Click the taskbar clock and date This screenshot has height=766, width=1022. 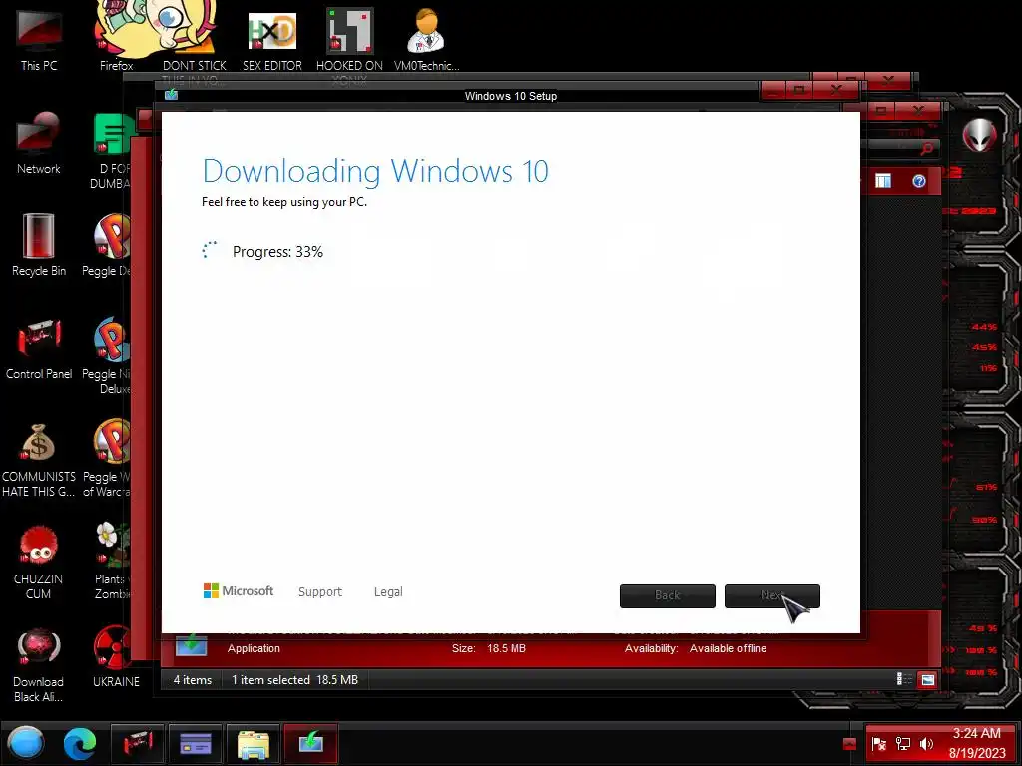tap(976, 743)
